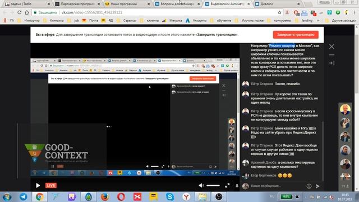The image size is (359, 202).
Task: Open the yellow sticky notes taskbar icon
Action: (x=154, y=197)
